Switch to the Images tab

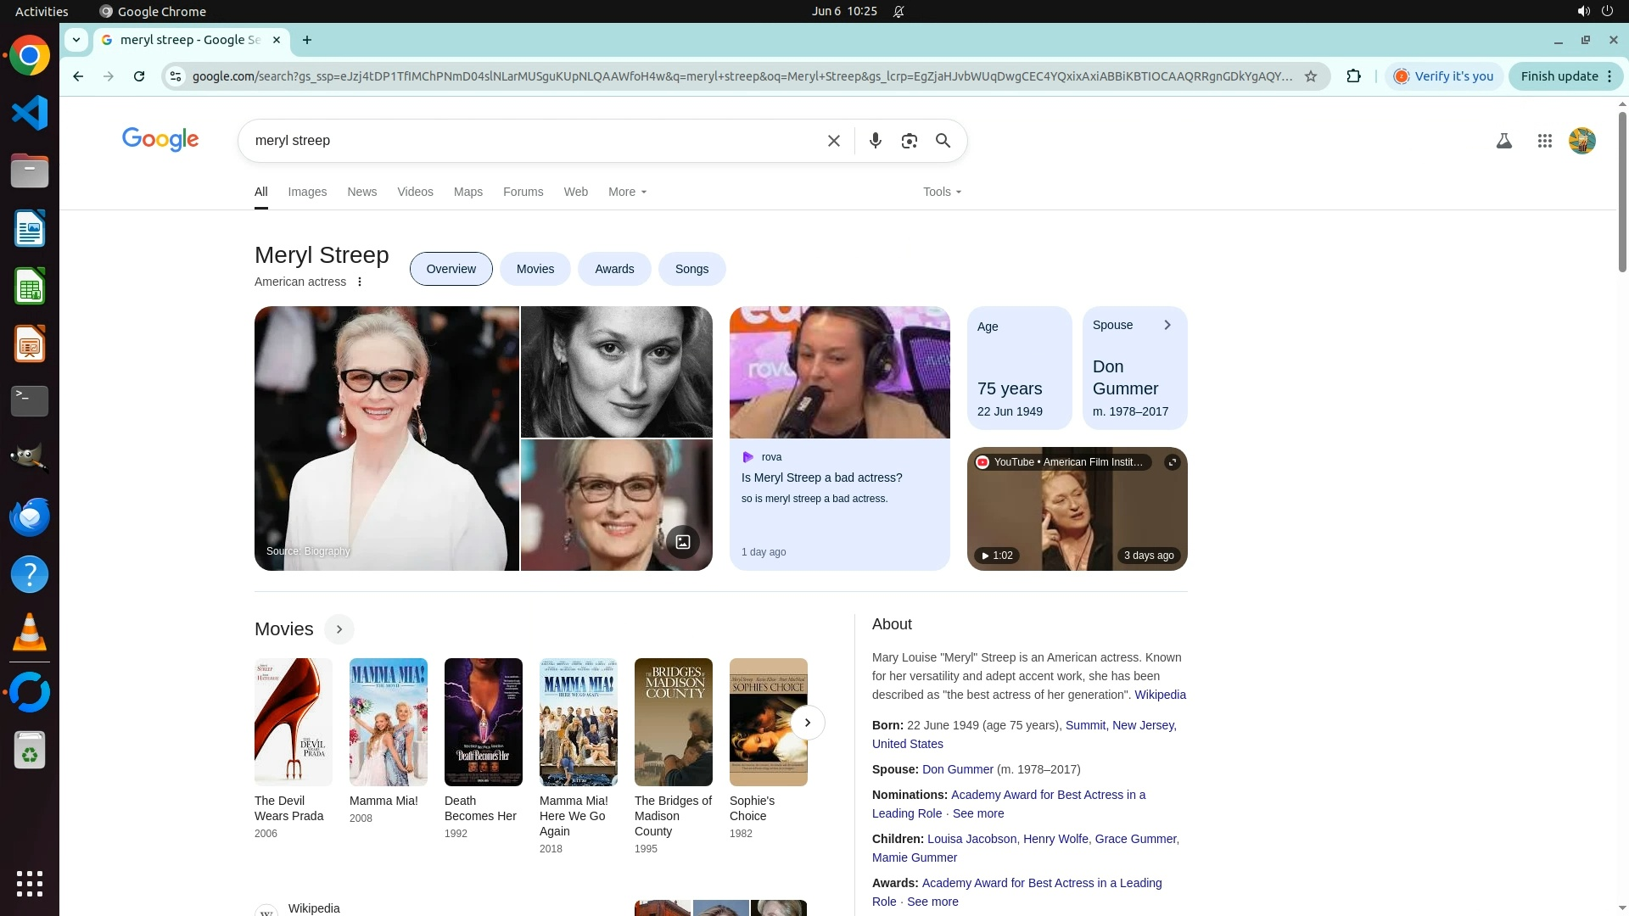pos(307,192)
